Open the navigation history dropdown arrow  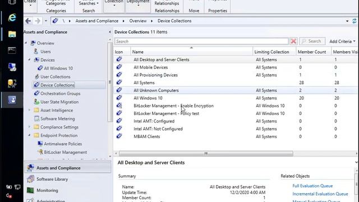pos(46,21)
